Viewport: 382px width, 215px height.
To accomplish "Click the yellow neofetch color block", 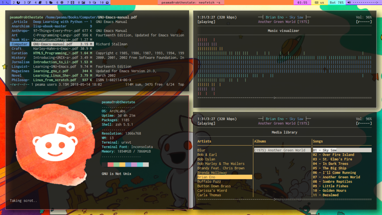I will coord(122,165).
